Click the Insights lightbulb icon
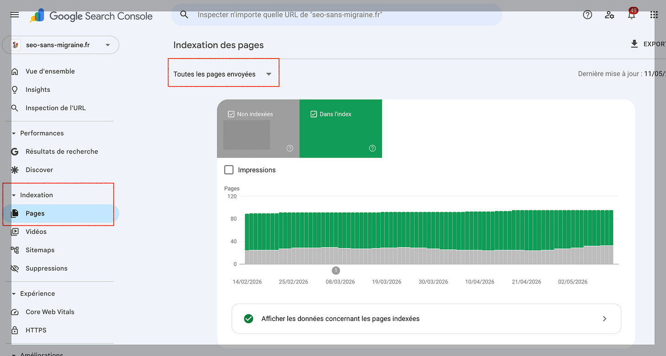This screenshot has width=666, height=356. tap(15, 90)
